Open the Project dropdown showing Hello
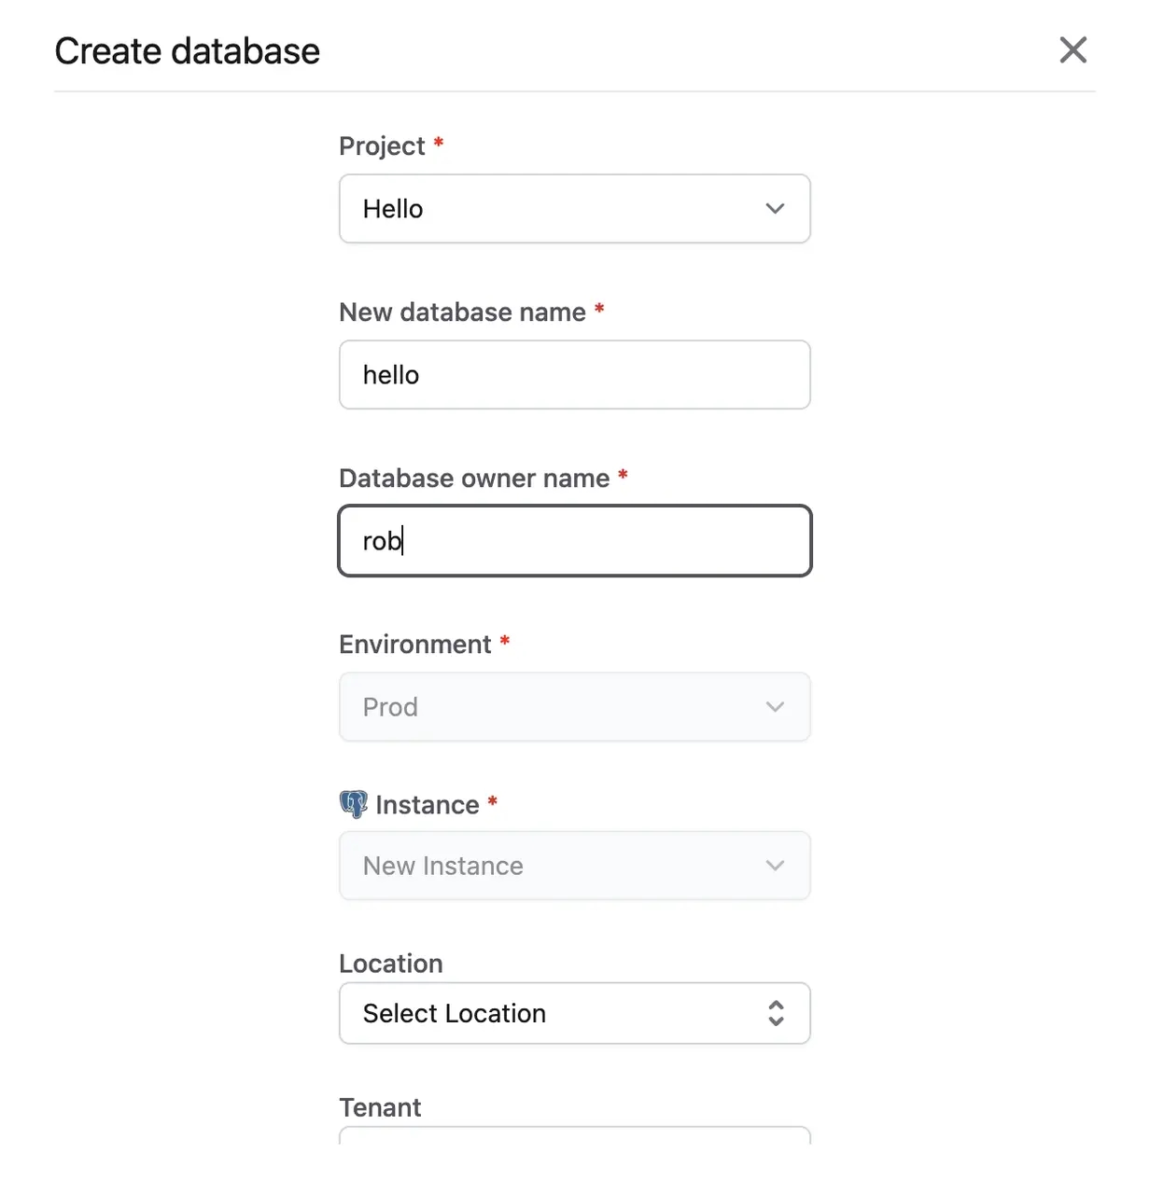 575,209
